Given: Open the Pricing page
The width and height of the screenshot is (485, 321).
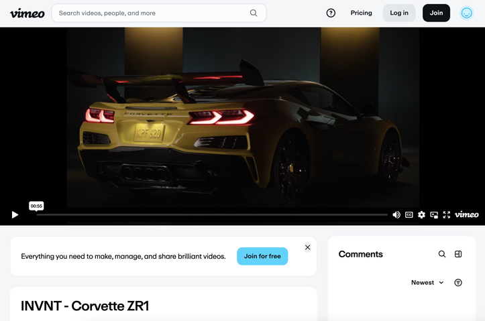Looking at the screenshot, I should coord(361,13).
